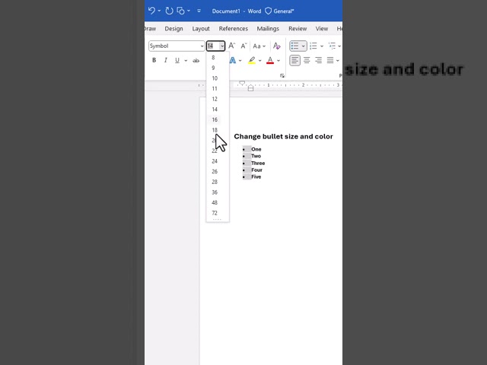Open the shapes icon dropdown arrow
Screen dimensions: 487x365
pyautogui.click(x=189, y=11)
